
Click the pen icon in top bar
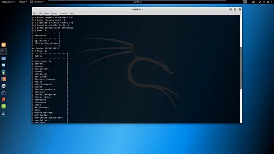[x=260, y=2]
